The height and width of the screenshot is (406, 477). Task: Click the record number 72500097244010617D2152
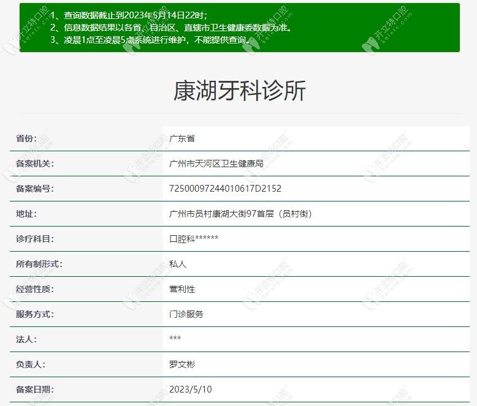tap(225, 189)
